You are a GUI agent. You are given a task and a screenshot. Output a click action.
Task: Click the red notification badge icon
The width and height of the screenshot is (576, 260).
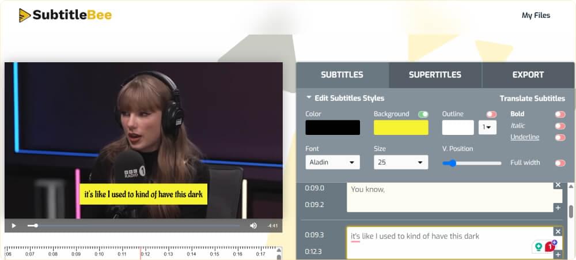click(x=550, y=246)
